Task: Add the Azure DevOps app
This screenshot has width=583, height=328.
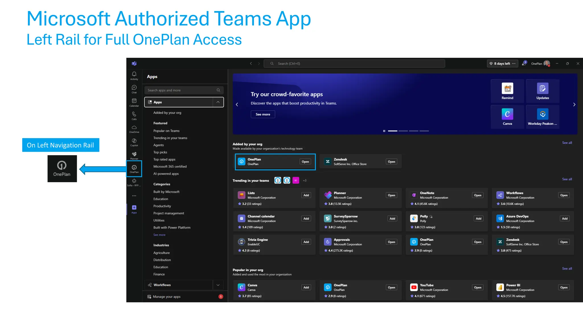Action: coord(565,219)
